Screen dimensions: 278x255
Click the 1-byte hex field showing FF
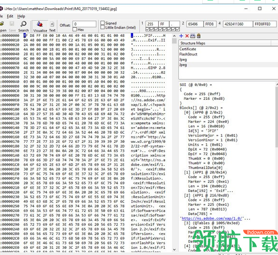click(164, 24)
